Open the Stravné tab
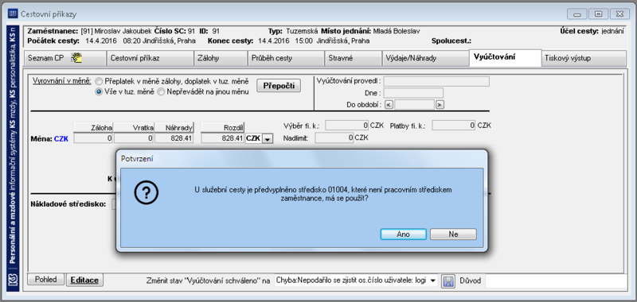 pos(353,58)
